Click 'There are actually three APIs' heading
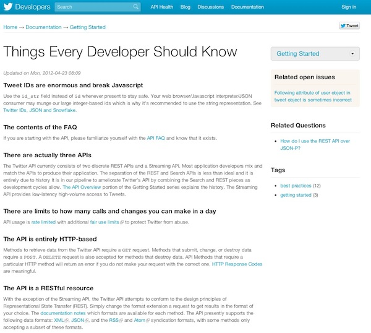371x333 pixels. 48,155
